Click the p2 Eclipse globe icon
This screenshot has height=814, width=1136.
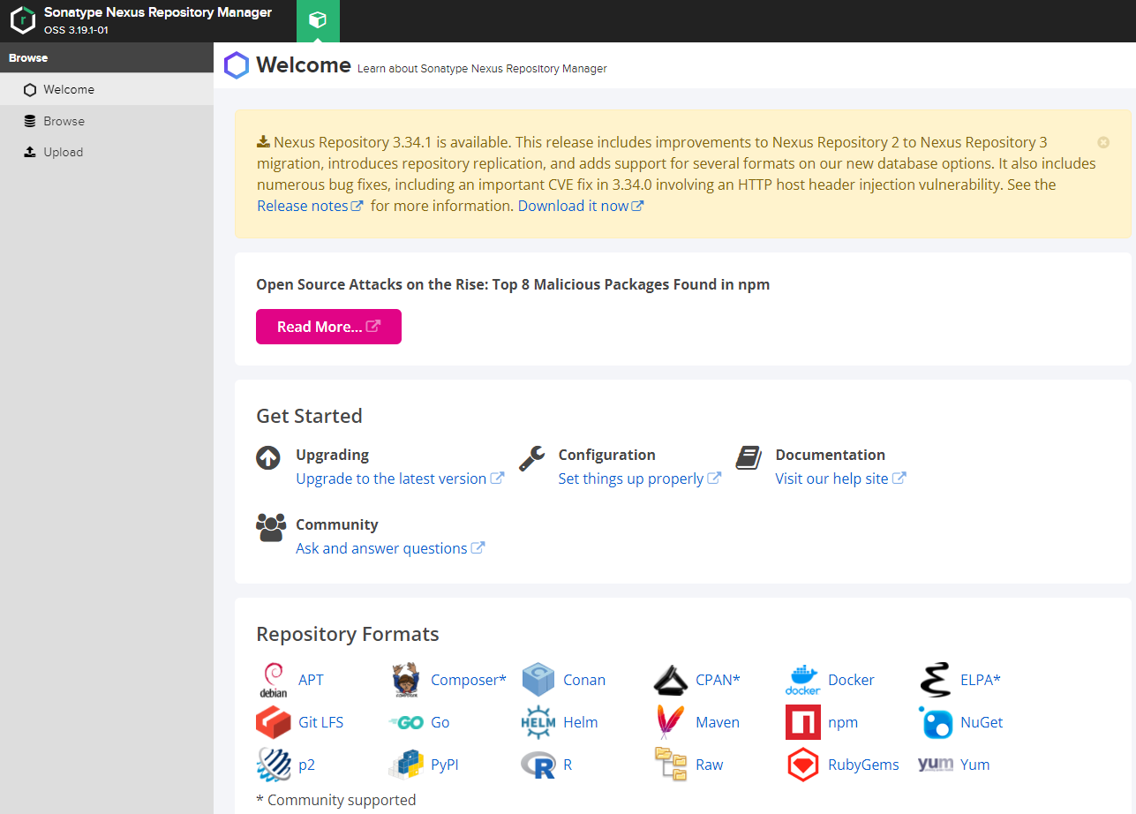click(x=274, y=765)
